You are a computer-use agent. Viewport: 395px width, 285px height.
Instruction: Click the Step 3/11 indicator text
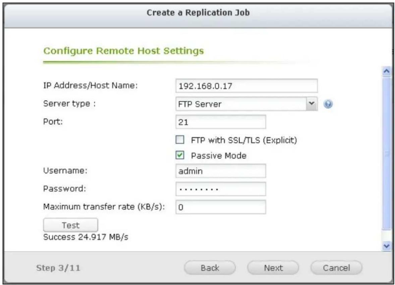click(x=58, y=268)
